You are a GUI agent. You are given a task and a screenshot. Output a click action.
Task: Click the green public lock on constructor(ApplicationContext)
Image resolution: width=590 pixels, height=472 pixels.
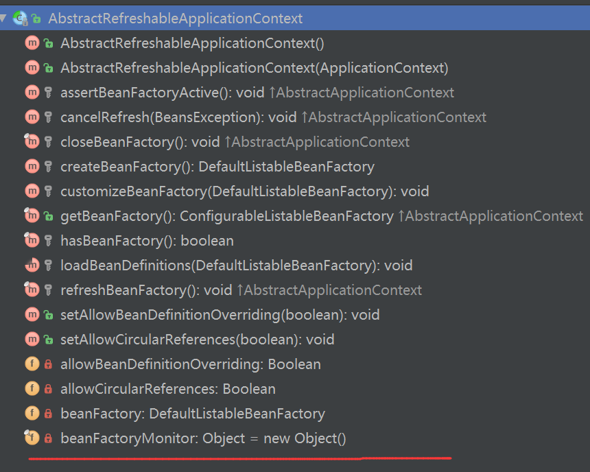[x=48, y=68]
